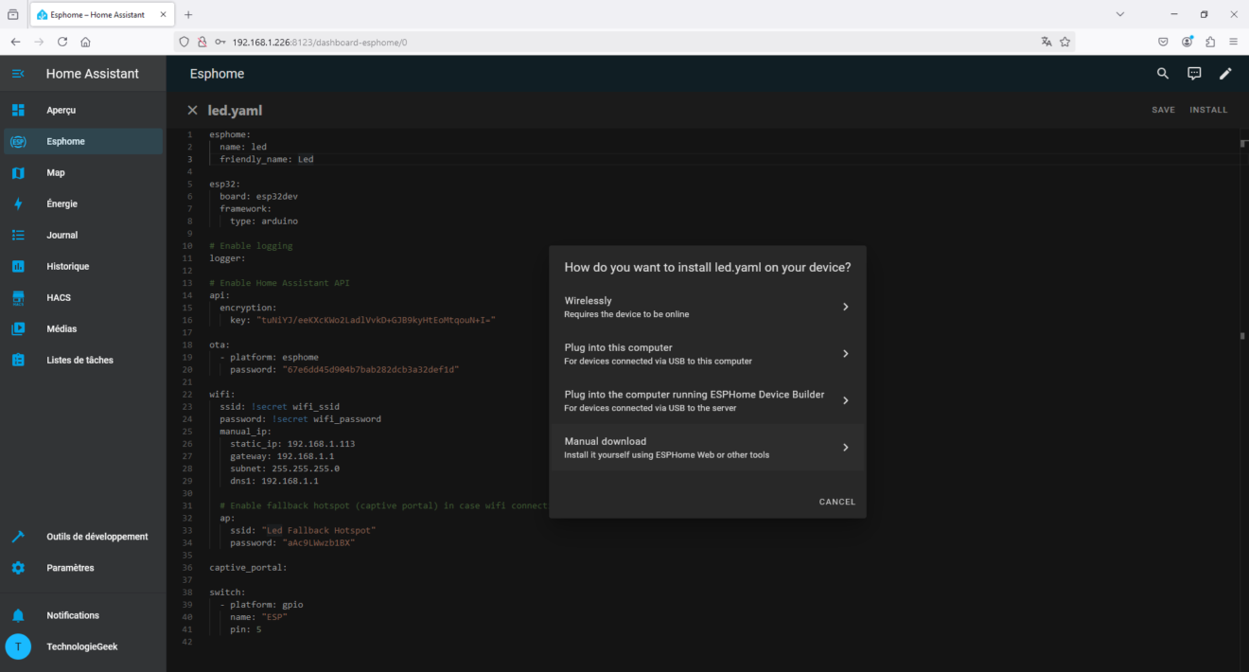Select the Médias play icon
1249x672 pixels.
pyautogui.click(x=17, y=328)
